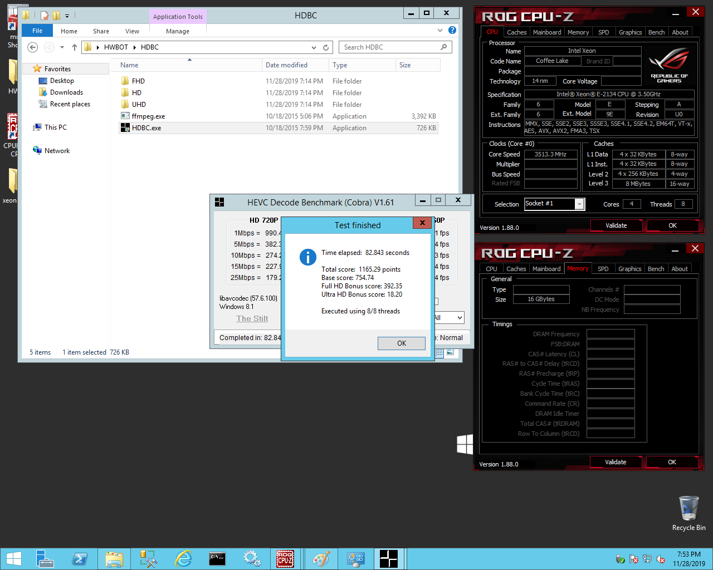Switch to Caches tab in top CPU-Z window
The image size is (713, 570).
pyautogui.click(x=516, y=32)
